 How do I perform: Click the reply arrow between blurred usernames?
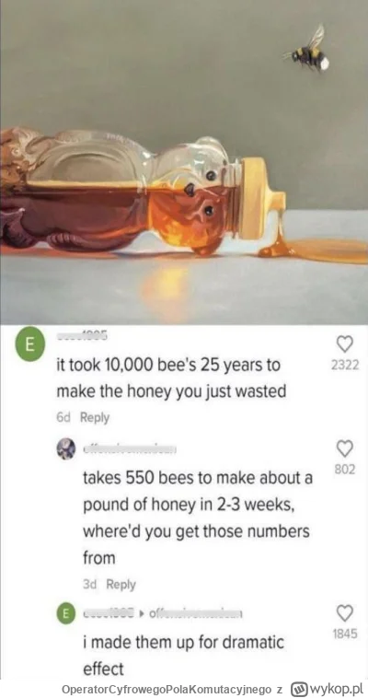[142, 615]
